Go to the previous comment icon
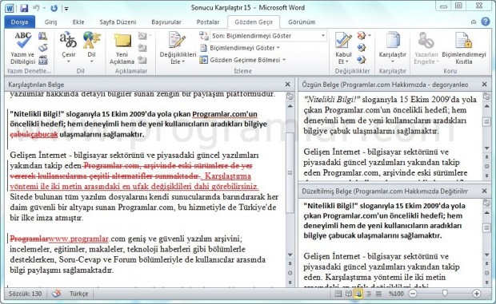Image resolution: width=496 pixels, height=304 pixels. [x=142, y=48]
